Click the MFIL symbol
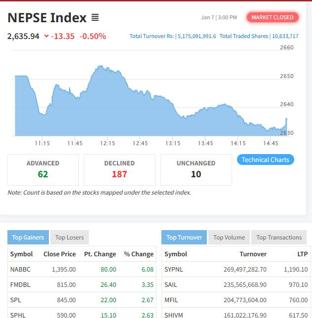 [x=171, y=300]
